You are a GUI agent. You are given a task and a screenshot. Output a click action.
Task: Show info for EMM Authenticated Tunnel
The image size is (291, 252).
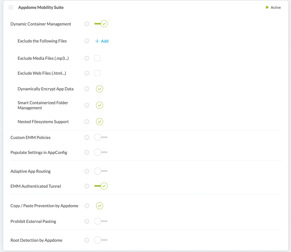(x=87, y=186)
